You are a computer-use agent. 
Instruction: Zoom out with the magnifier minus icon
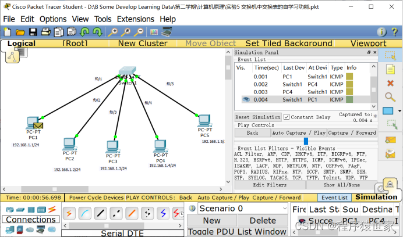[x=139, y=32]
